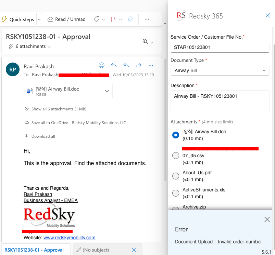The image size is (275, 255).
Task: Click the sender name Ravi Prakash
Action: click(39, 67)
